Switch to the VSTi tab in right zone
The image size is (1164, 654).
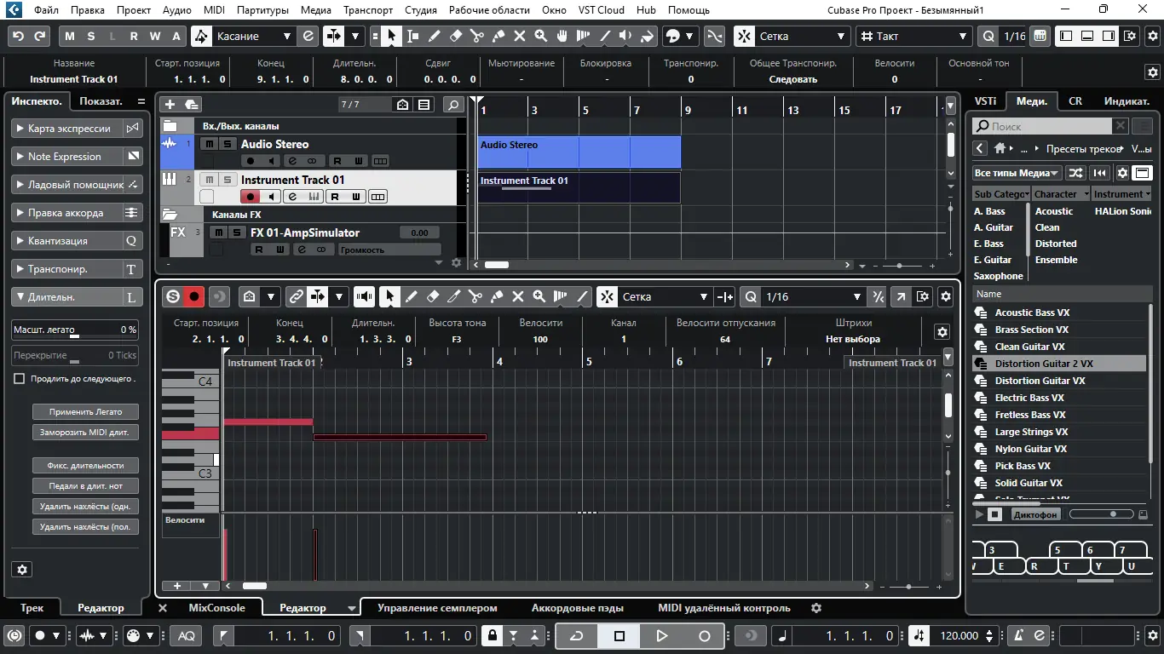(985, 100)
